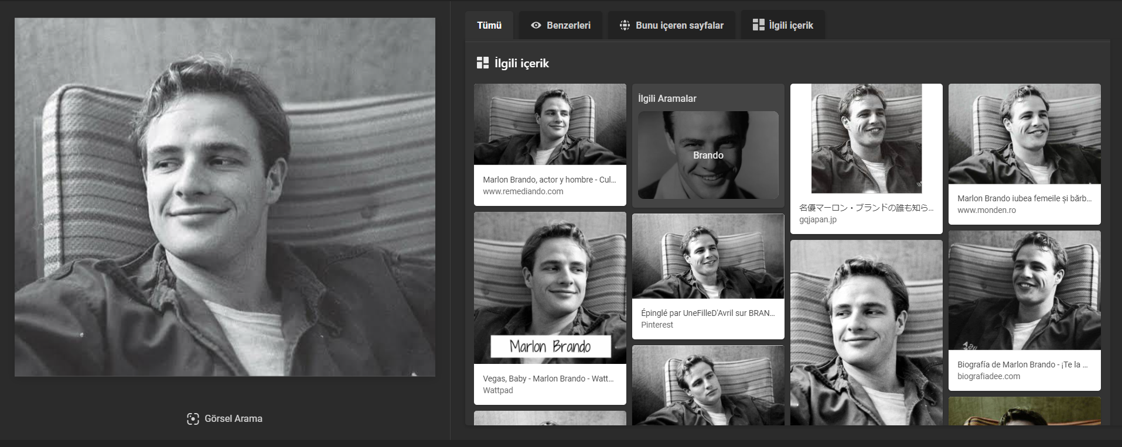Click the www.monden.ro source text

click(987, 210)
